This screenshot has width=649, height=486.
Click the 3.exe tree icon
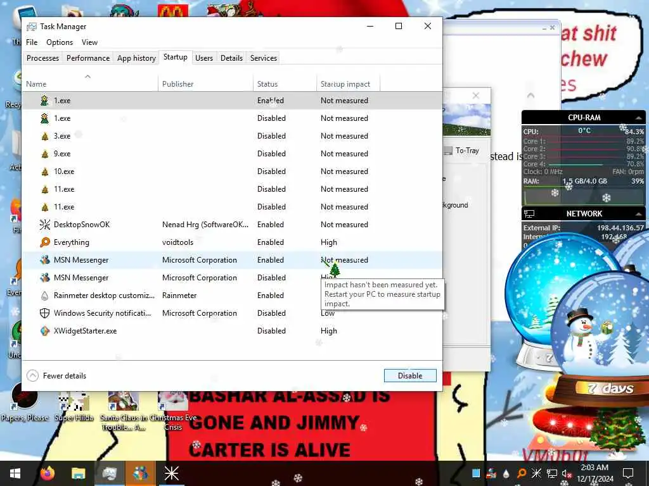(x=45, y=136)
